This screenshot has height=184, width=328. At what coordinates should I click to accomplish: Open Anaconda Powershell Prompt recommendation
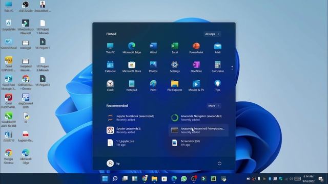coord(199,130)
